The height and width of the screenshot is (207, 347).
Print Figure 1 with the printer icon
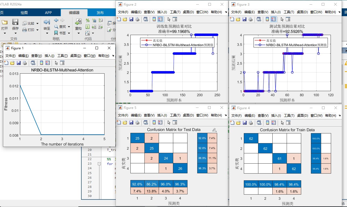click(25, 63)
